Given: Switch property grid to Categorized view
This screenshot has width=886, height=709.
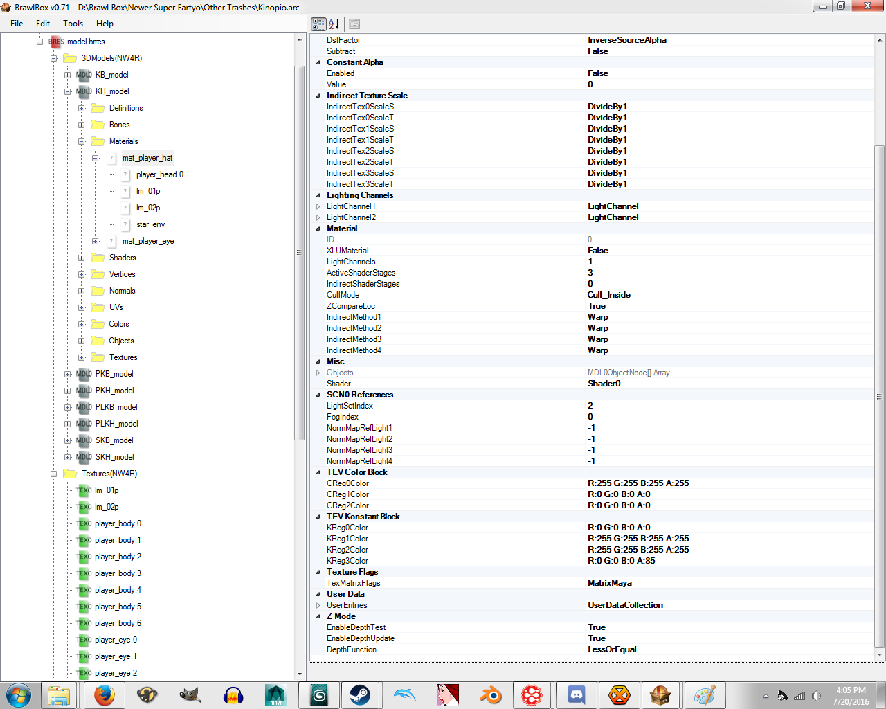Looking at the screenshot, I should pyautogui.click(x=318, y=24).
